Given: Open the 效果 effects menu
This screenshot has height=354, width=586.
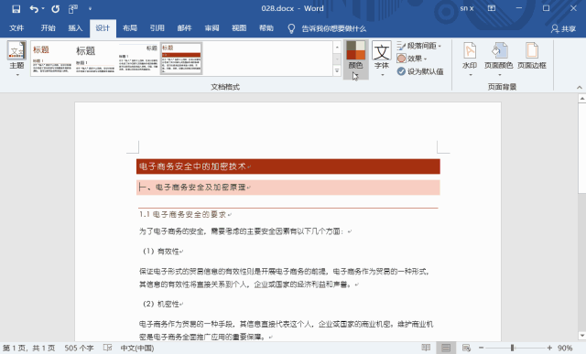Looking at the screenshot, I should point(412,59).
